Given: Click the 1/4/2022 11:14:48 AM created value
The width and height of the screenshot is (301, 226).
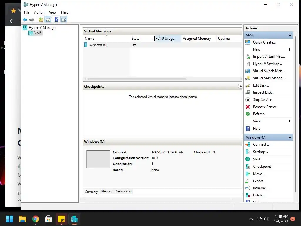Looking at the screenshot, I should [167, 152].
